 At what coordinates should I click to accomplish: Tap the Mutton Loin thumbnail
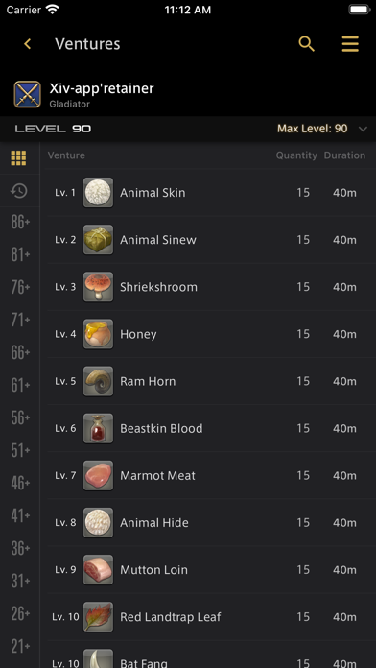(x=99, y=569)
